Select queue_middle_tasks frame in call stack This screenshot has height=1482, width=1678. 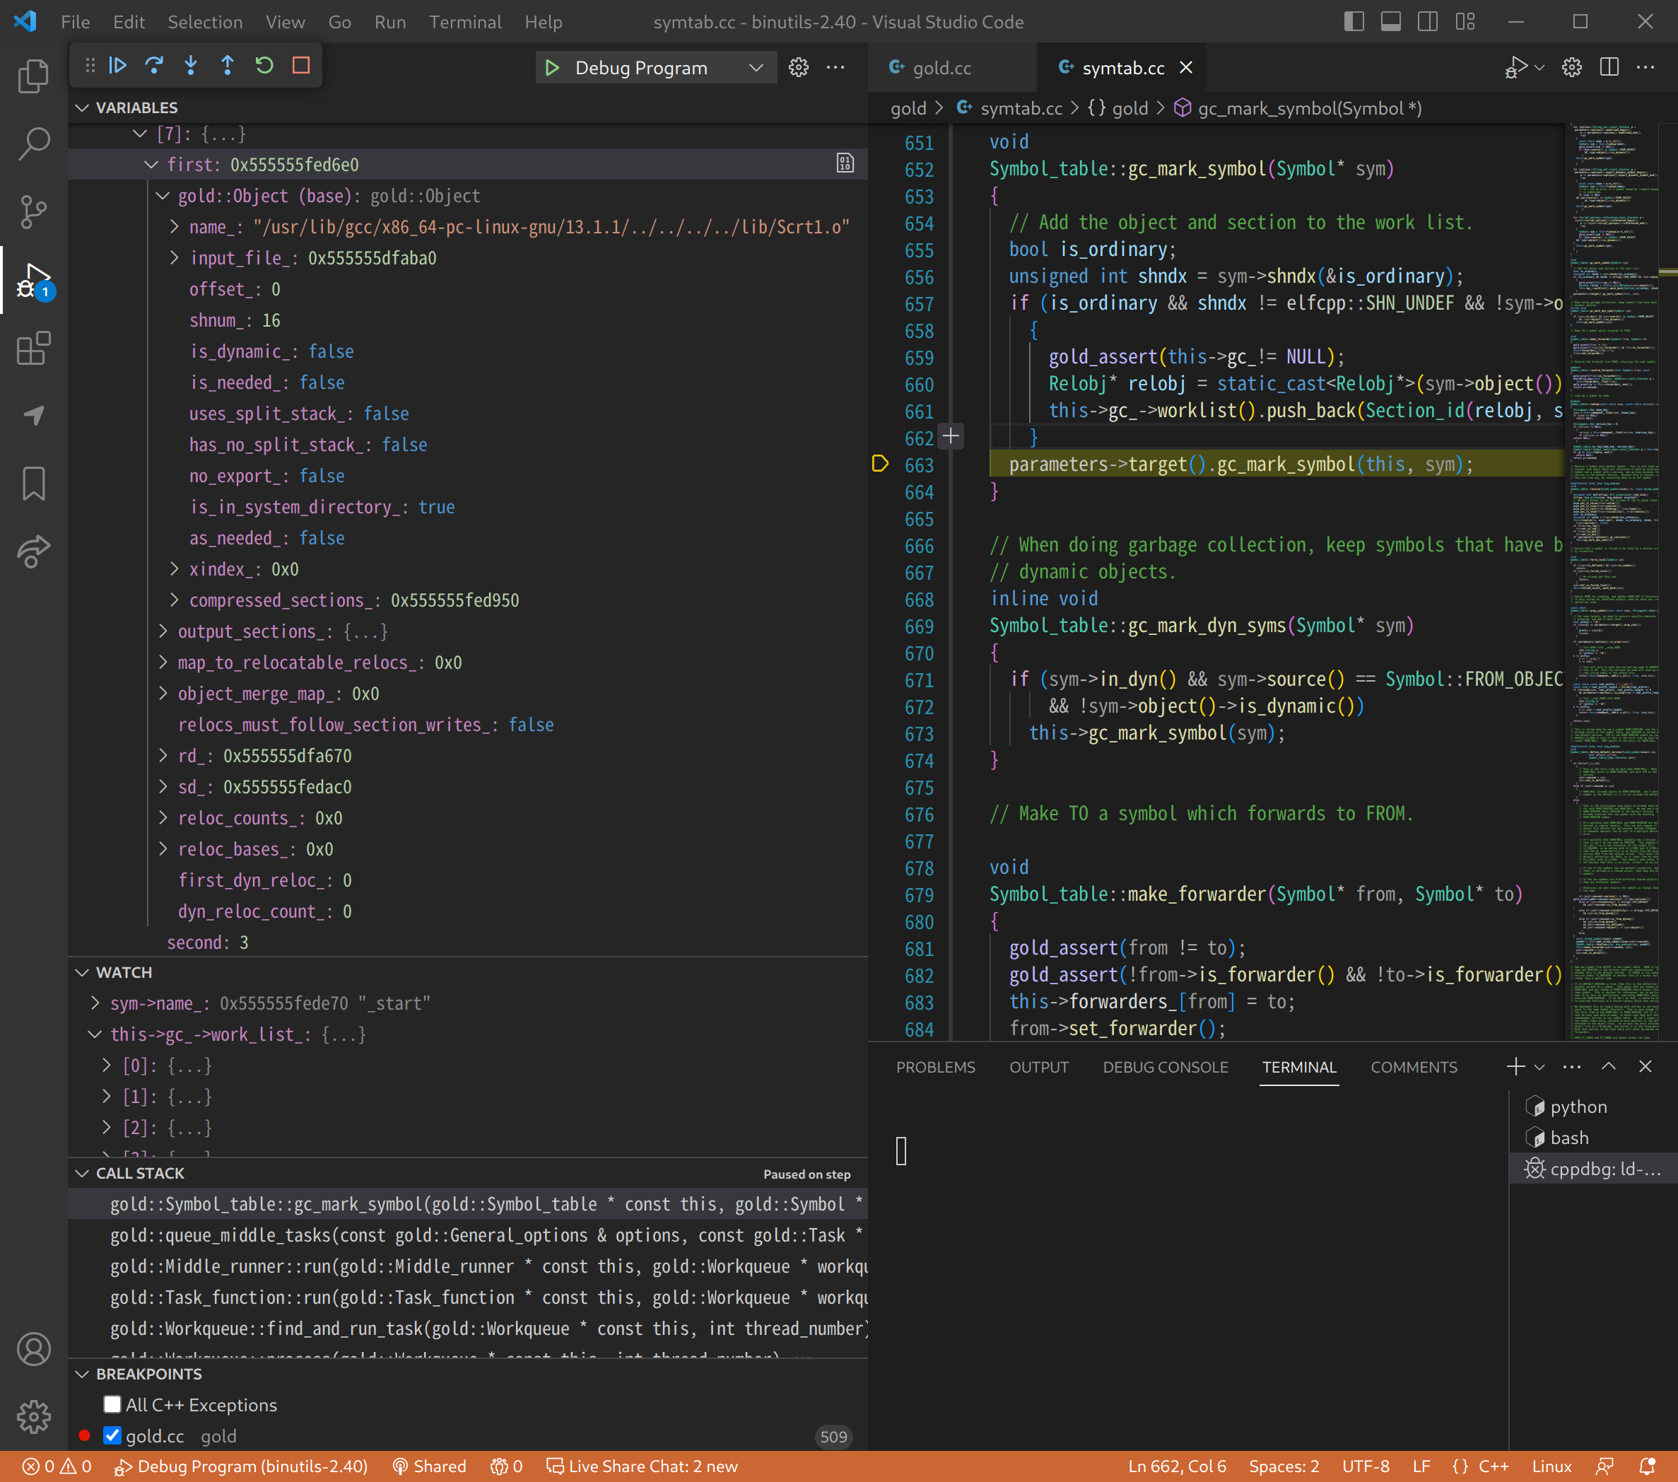469,1236
